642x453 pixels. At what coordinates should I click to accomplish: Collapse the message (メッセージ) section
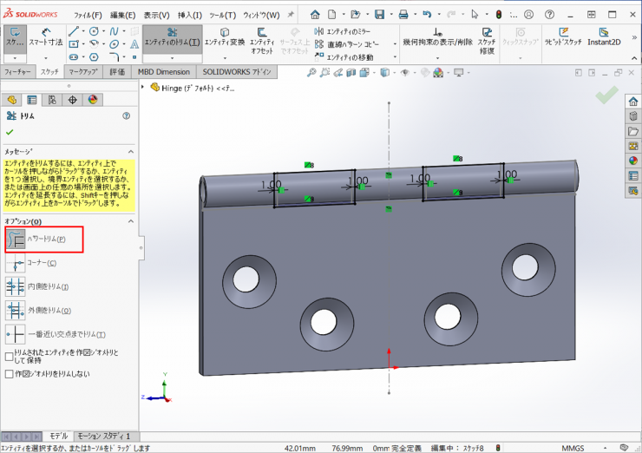click(132, 150)
